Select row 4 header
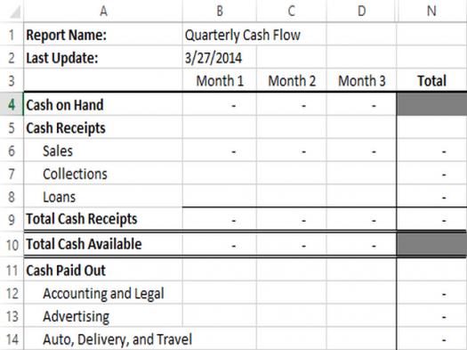 coord(12,104)
